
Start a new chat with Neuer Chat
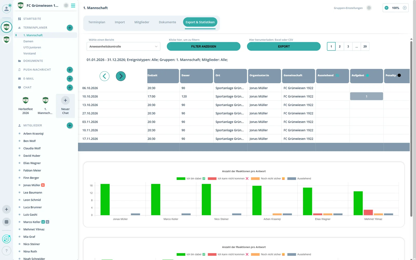(x=65, y=106)
